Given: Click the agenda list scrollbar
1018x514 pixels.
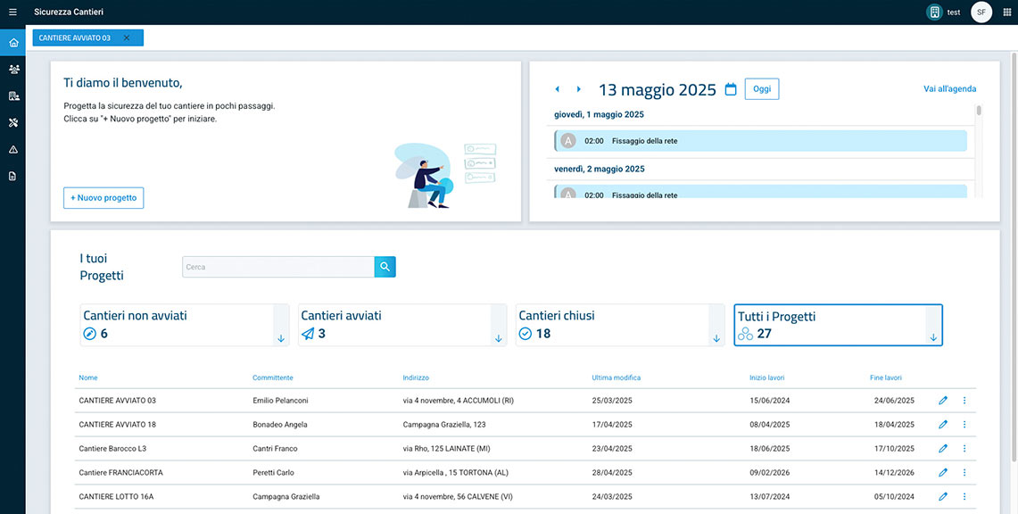Looking at the screenshot, I should pos(979,111).
